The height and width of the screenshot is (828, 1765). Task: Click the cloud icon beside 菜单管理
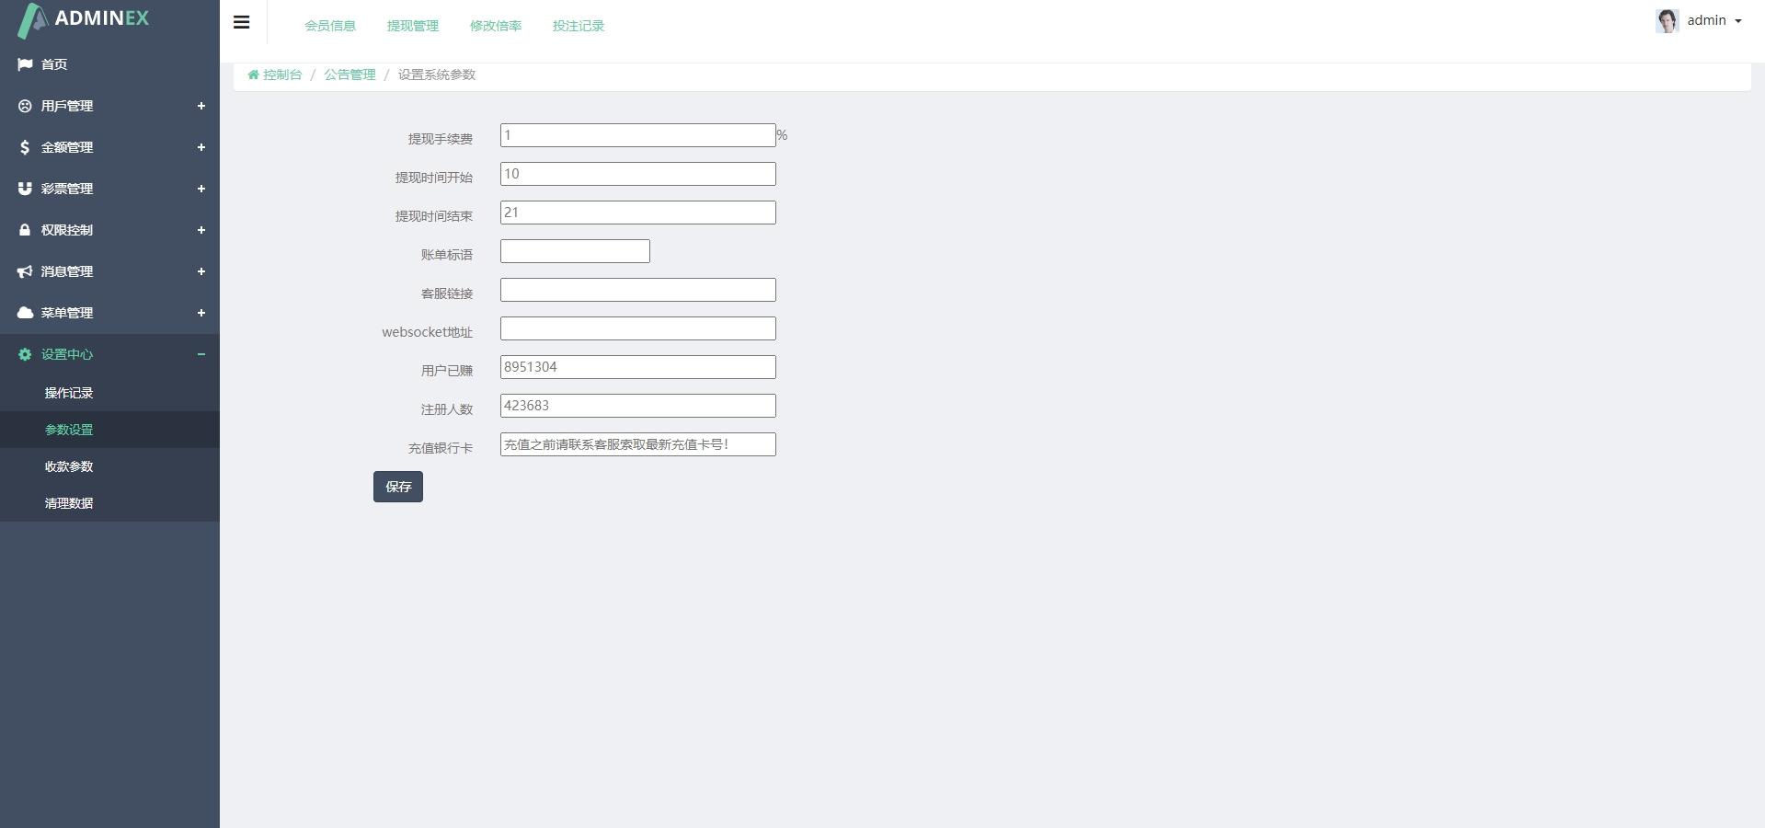click(x=25, y=313)
